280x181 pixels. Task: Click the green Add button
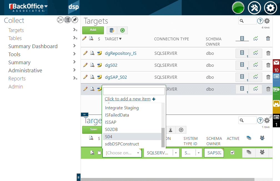click(93, 30)
